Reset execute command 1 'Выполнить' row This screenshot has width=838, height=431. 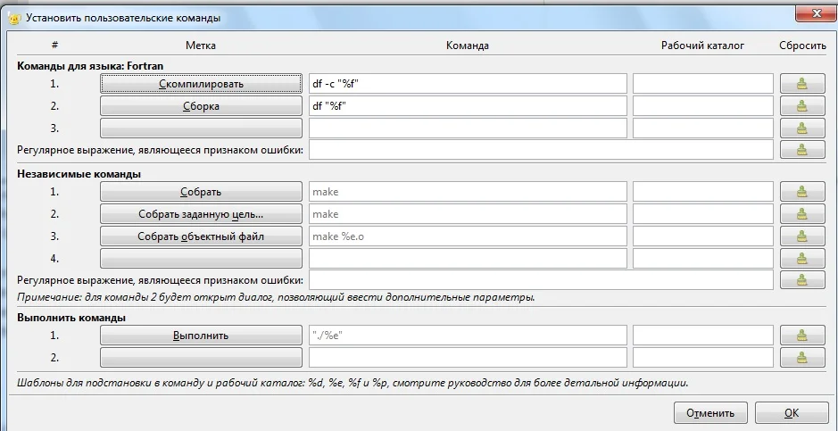802,336
